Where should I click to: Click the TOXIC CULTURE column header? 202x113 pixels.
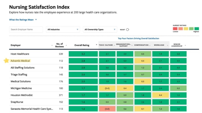(x=106, y=45)
